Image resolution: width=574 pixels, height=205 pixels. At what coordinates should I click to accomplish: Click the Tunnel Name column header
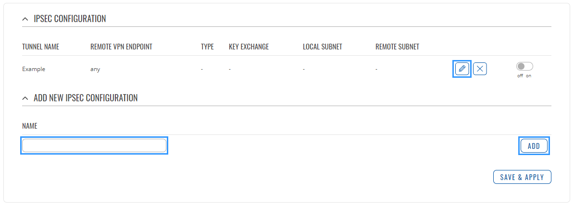pos(40,47)
